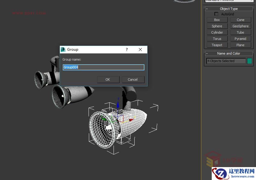The image size is (256, 180).
Task: Confirm group creation with OK
Action: [x=108, y=79]
